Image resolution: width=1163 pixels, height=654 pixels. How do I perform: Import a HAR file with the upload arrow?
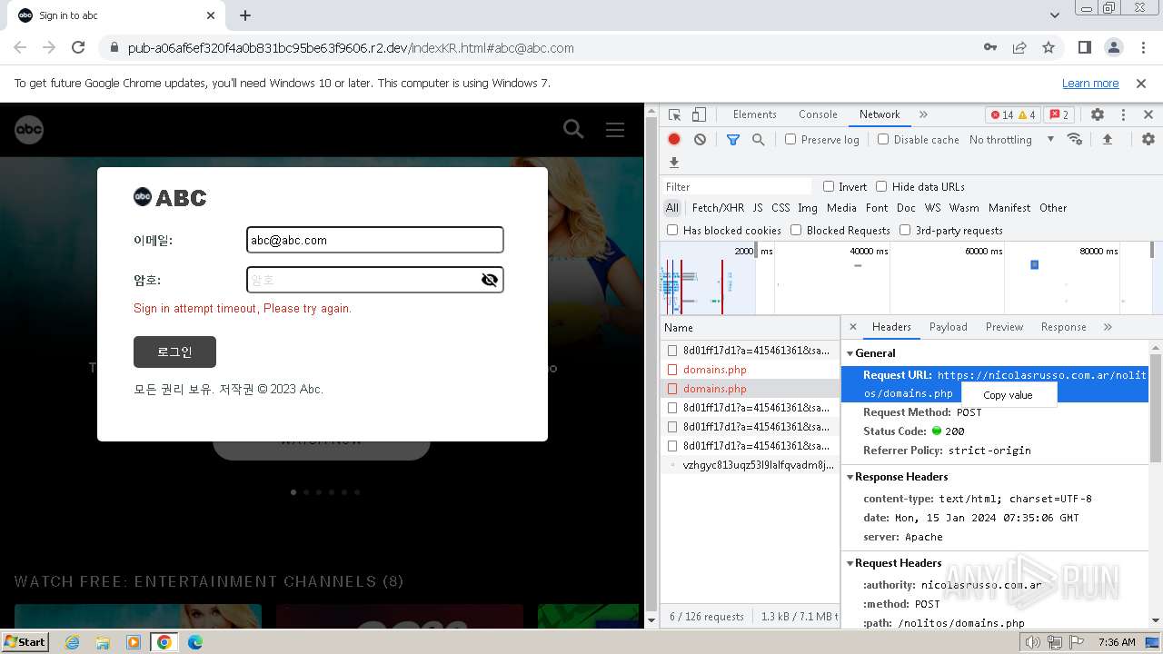point(1108,139)
